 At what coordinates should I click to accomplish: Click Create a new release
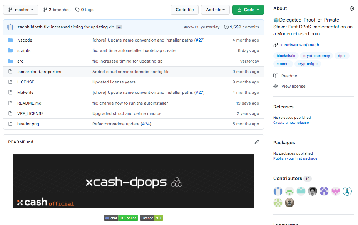291,123
